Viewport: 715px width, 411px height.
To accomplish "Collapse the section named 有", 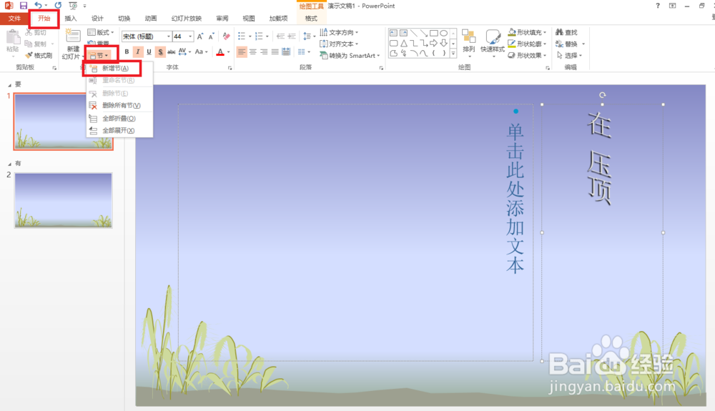I will (9, 164).
